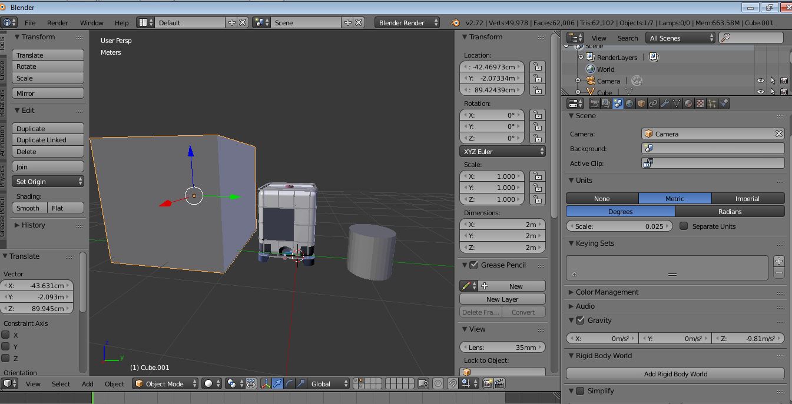792x404 pixels.
Task: Click the proportional editing circle icon
Action: pos(438,383)
